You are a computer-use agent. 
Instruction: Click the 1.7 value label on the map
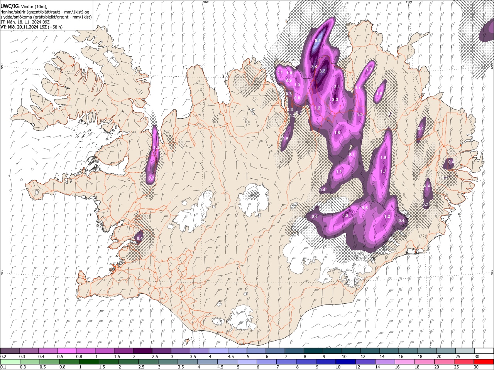383,171
